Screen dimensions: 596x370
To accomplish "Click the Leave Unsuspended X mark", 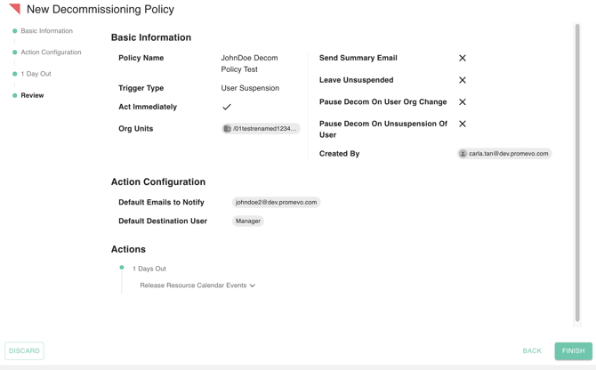I will tap(463, 80).
